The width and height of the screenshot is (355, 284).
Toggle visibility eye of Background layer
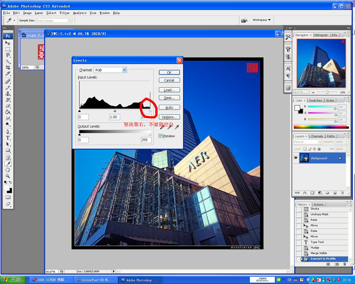point(296,158)
